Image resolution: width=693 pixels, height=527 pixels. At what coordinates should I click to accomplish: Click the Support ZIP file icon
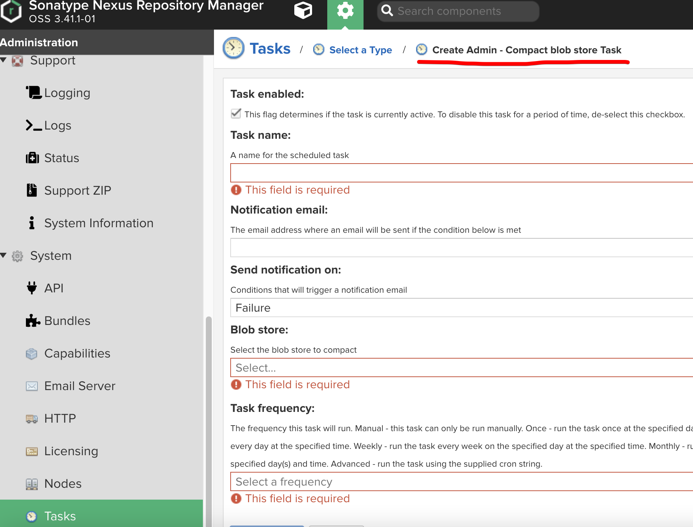point(32,190)
